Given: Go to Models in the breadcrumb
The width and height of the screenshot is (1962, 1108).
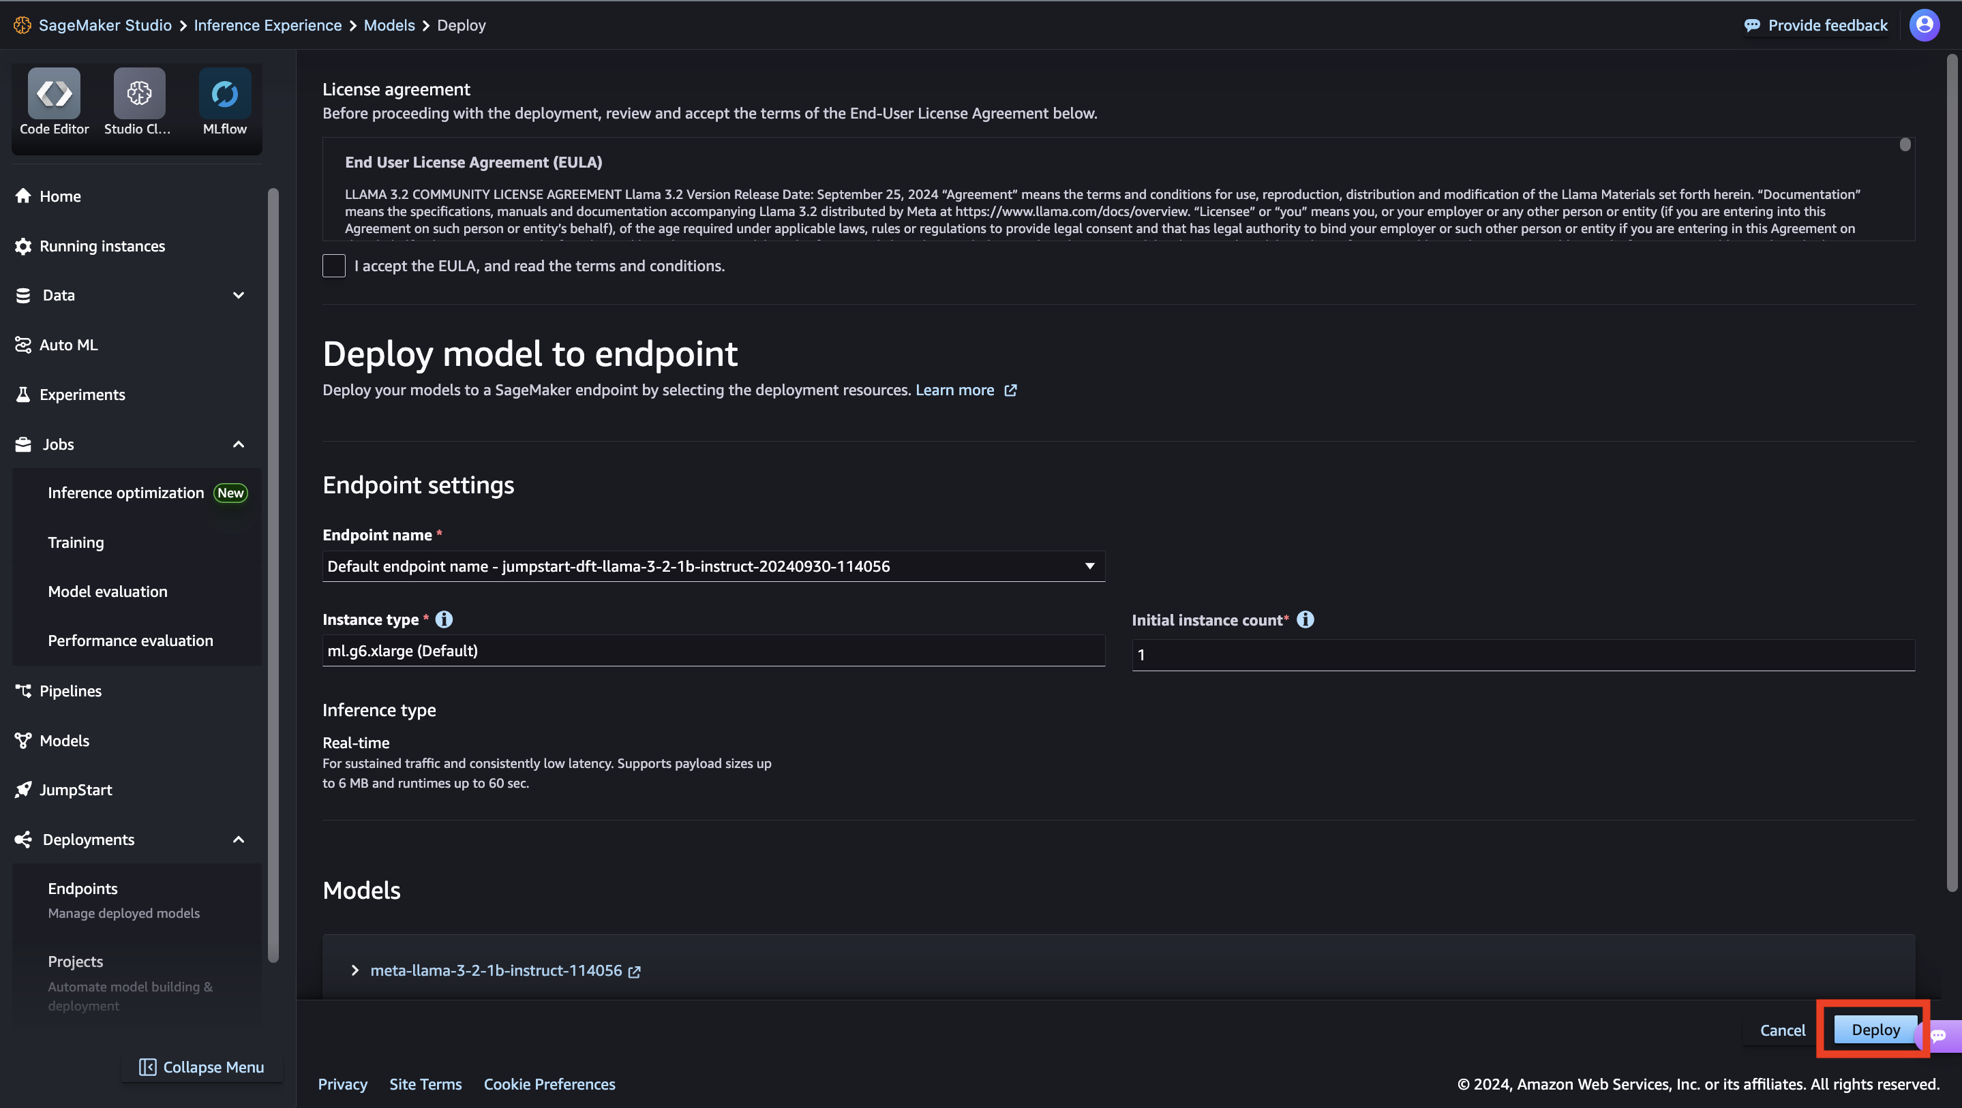Looking at the screenshot, I should (x=389, y=25).
